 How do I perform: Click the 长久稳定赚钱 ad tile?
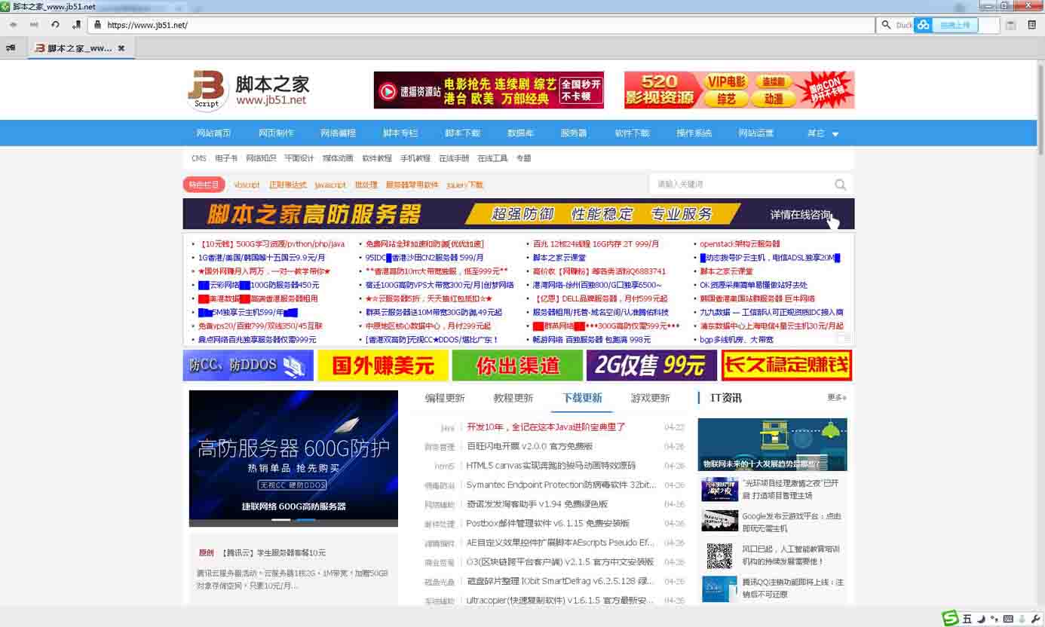point(786,365)
